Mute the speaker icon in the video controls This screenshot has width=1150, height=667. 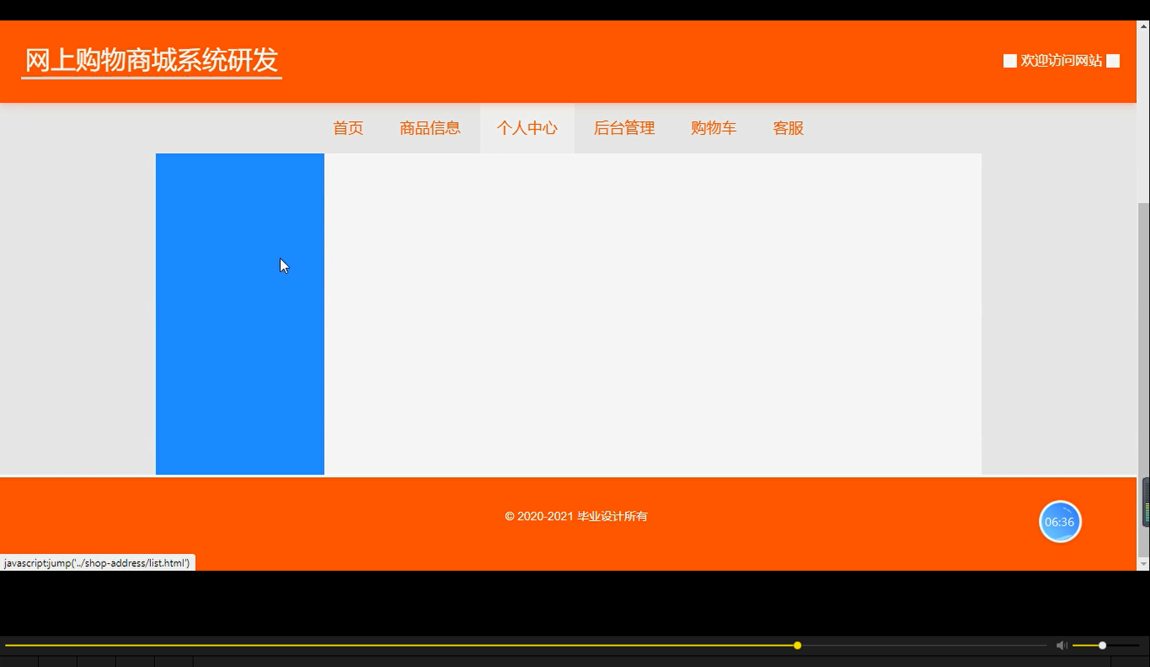tap(1060, 645)
